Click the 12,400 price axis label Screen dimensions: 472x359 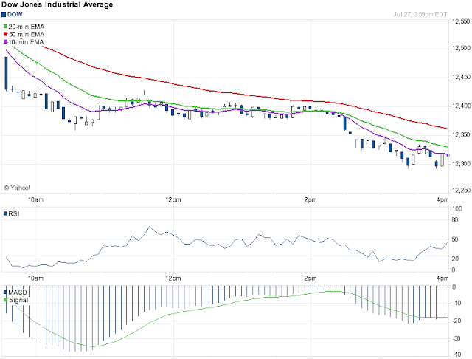(x=461, y=106)
